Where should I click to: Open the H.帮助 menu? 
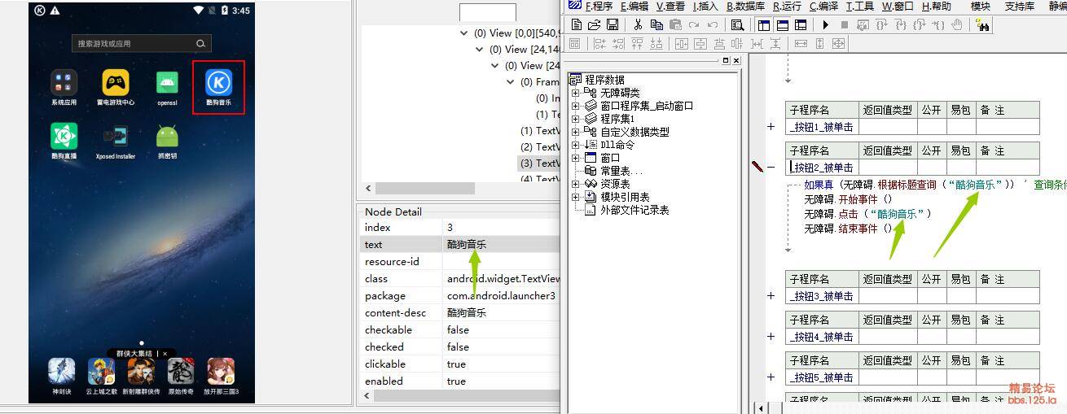coord(937,7)
